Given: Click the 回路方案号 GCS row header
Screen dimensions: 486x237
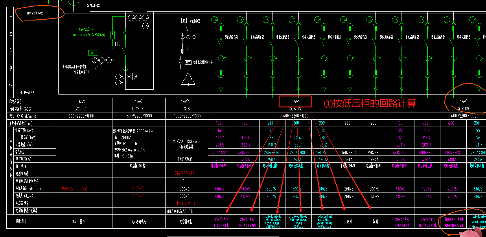Looking at the screenshot, I should pos(20,109).
